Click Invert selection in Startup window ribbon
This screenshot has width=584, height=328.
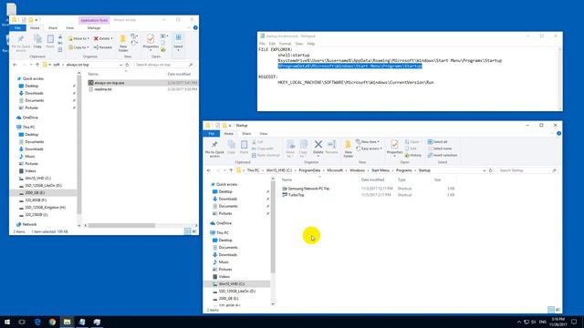pos(443,155)
